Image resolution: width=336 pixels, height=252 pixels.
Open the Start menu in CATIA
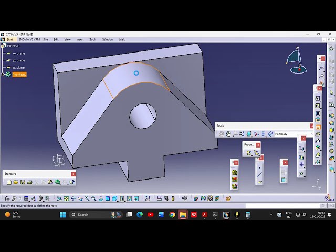(9, 40)
